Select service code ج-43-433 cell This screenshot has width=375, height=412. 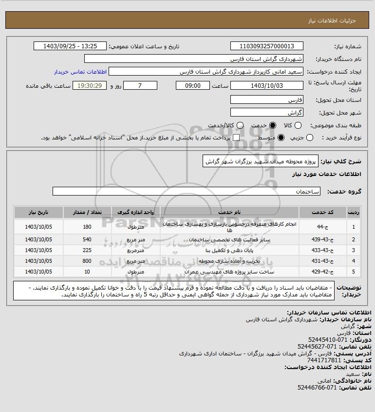pos(322,251)
